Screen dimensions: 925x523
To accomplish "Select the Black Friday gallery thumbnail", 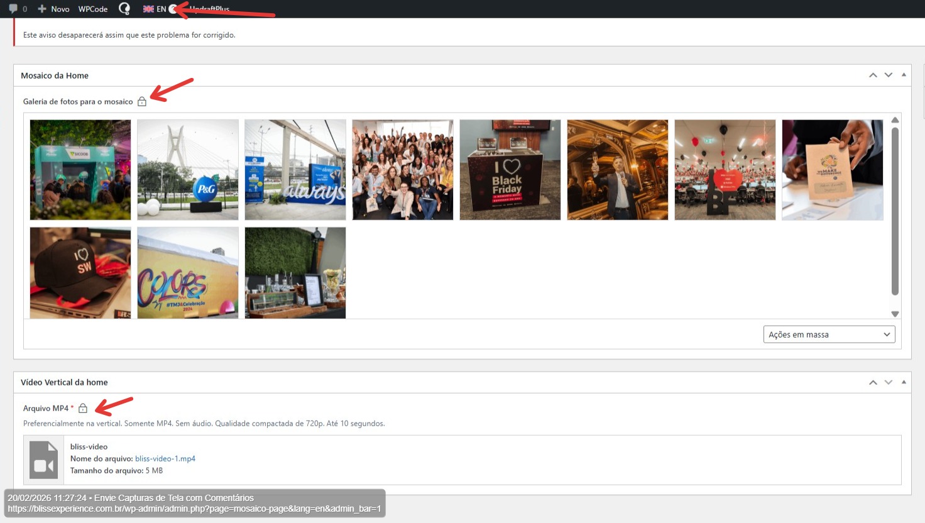I will (x=510, y=170).
